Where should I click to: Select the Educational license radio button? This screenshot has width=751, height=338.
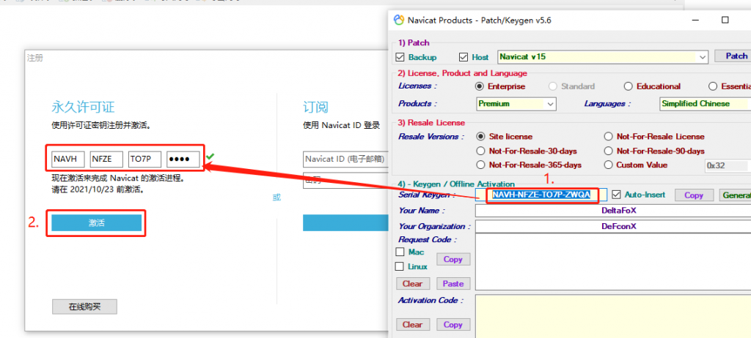point(628,86)
